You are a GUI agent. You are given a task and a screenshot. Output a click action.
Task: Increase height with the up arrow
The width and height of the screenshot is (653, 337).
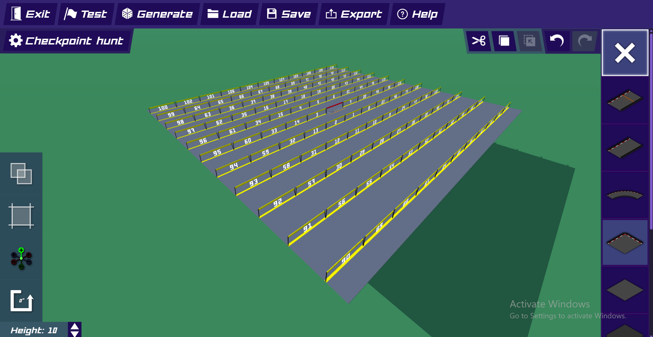pyautogui.click(x=75, y=326)
